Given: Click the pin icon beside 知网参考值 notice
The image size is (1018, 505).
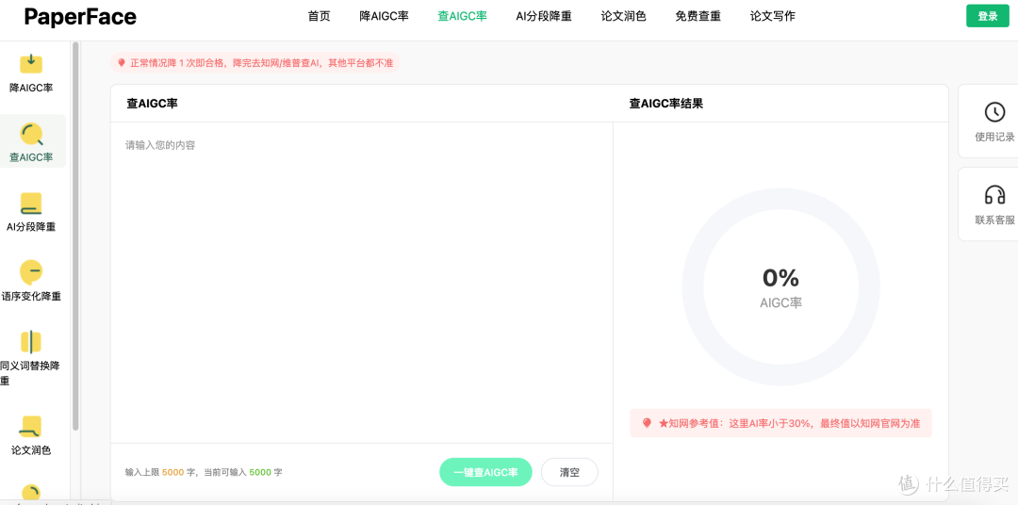Looking at the screenshot, I should pos(647,423).
